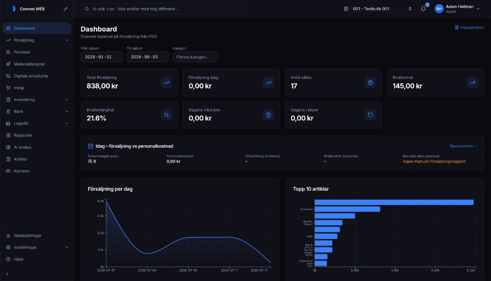Click the trash icon on Dagens inkurans card
Viewport: 491px width, 281px height.
(x=269, y=115)
